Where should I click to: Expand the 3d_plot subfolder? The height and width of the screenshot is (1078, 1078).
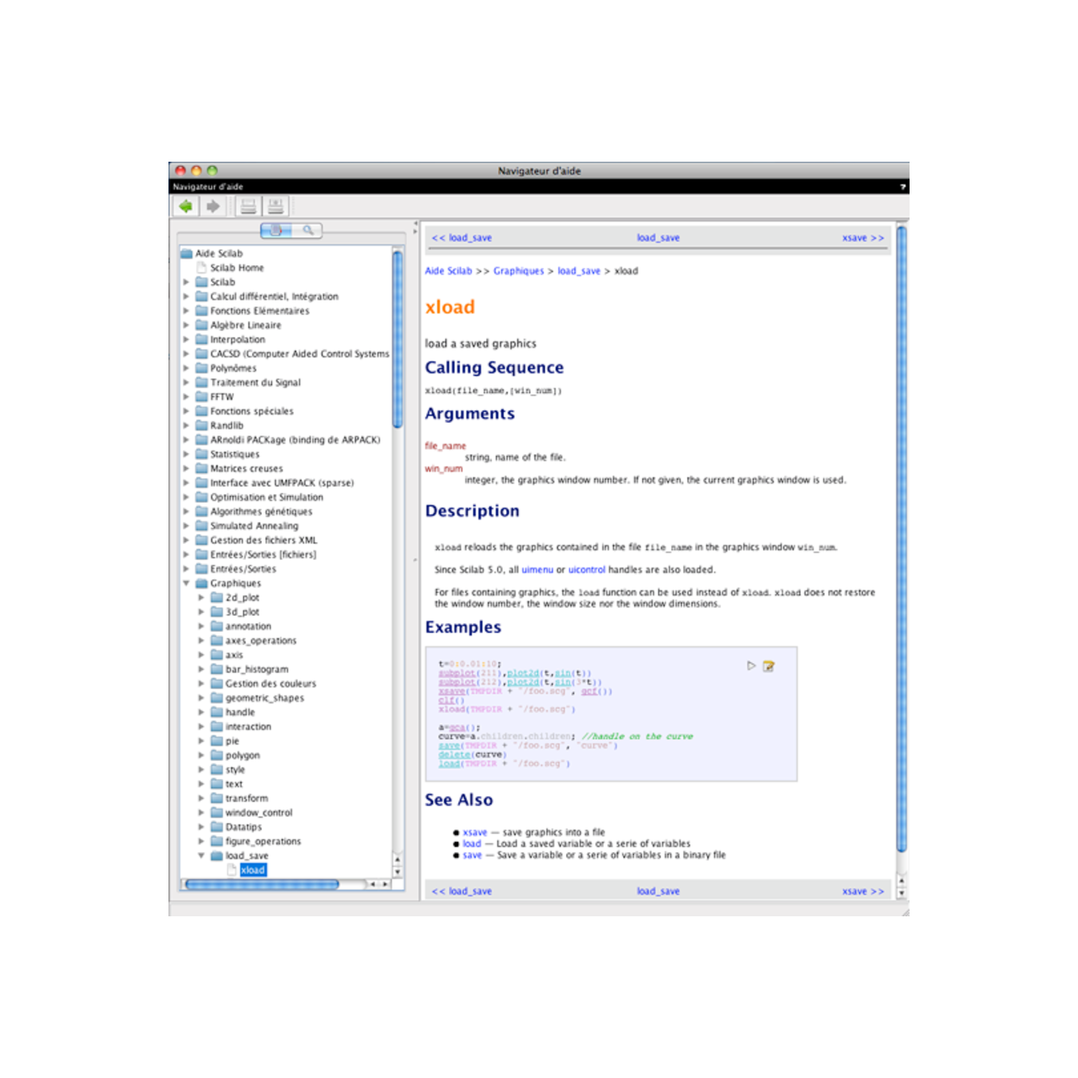[x=201, y=611]
